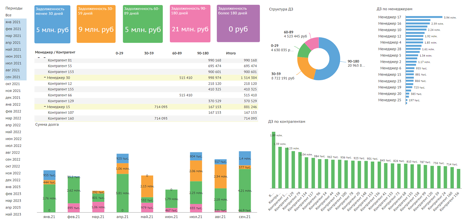
Task: Deselect period янв 2021 in filter
Action: pyautogui.click(x=13, y=22)
